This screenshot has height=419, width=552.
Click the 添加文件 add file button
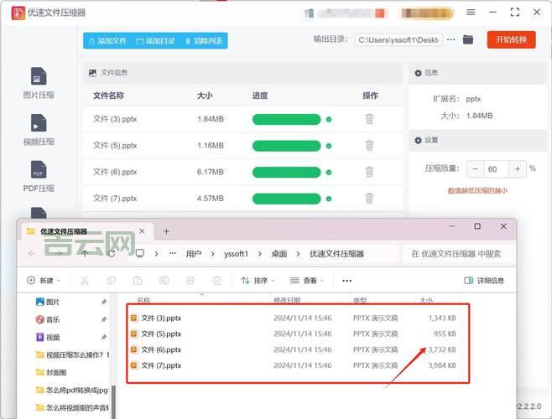107,41
